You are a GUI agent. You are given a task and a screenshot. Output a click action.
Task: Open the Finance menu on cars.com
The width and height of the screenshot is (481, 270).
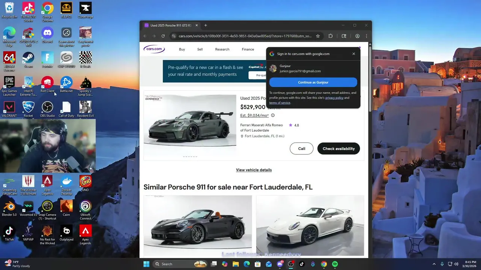pyautogui.click(x=248, y=49)
